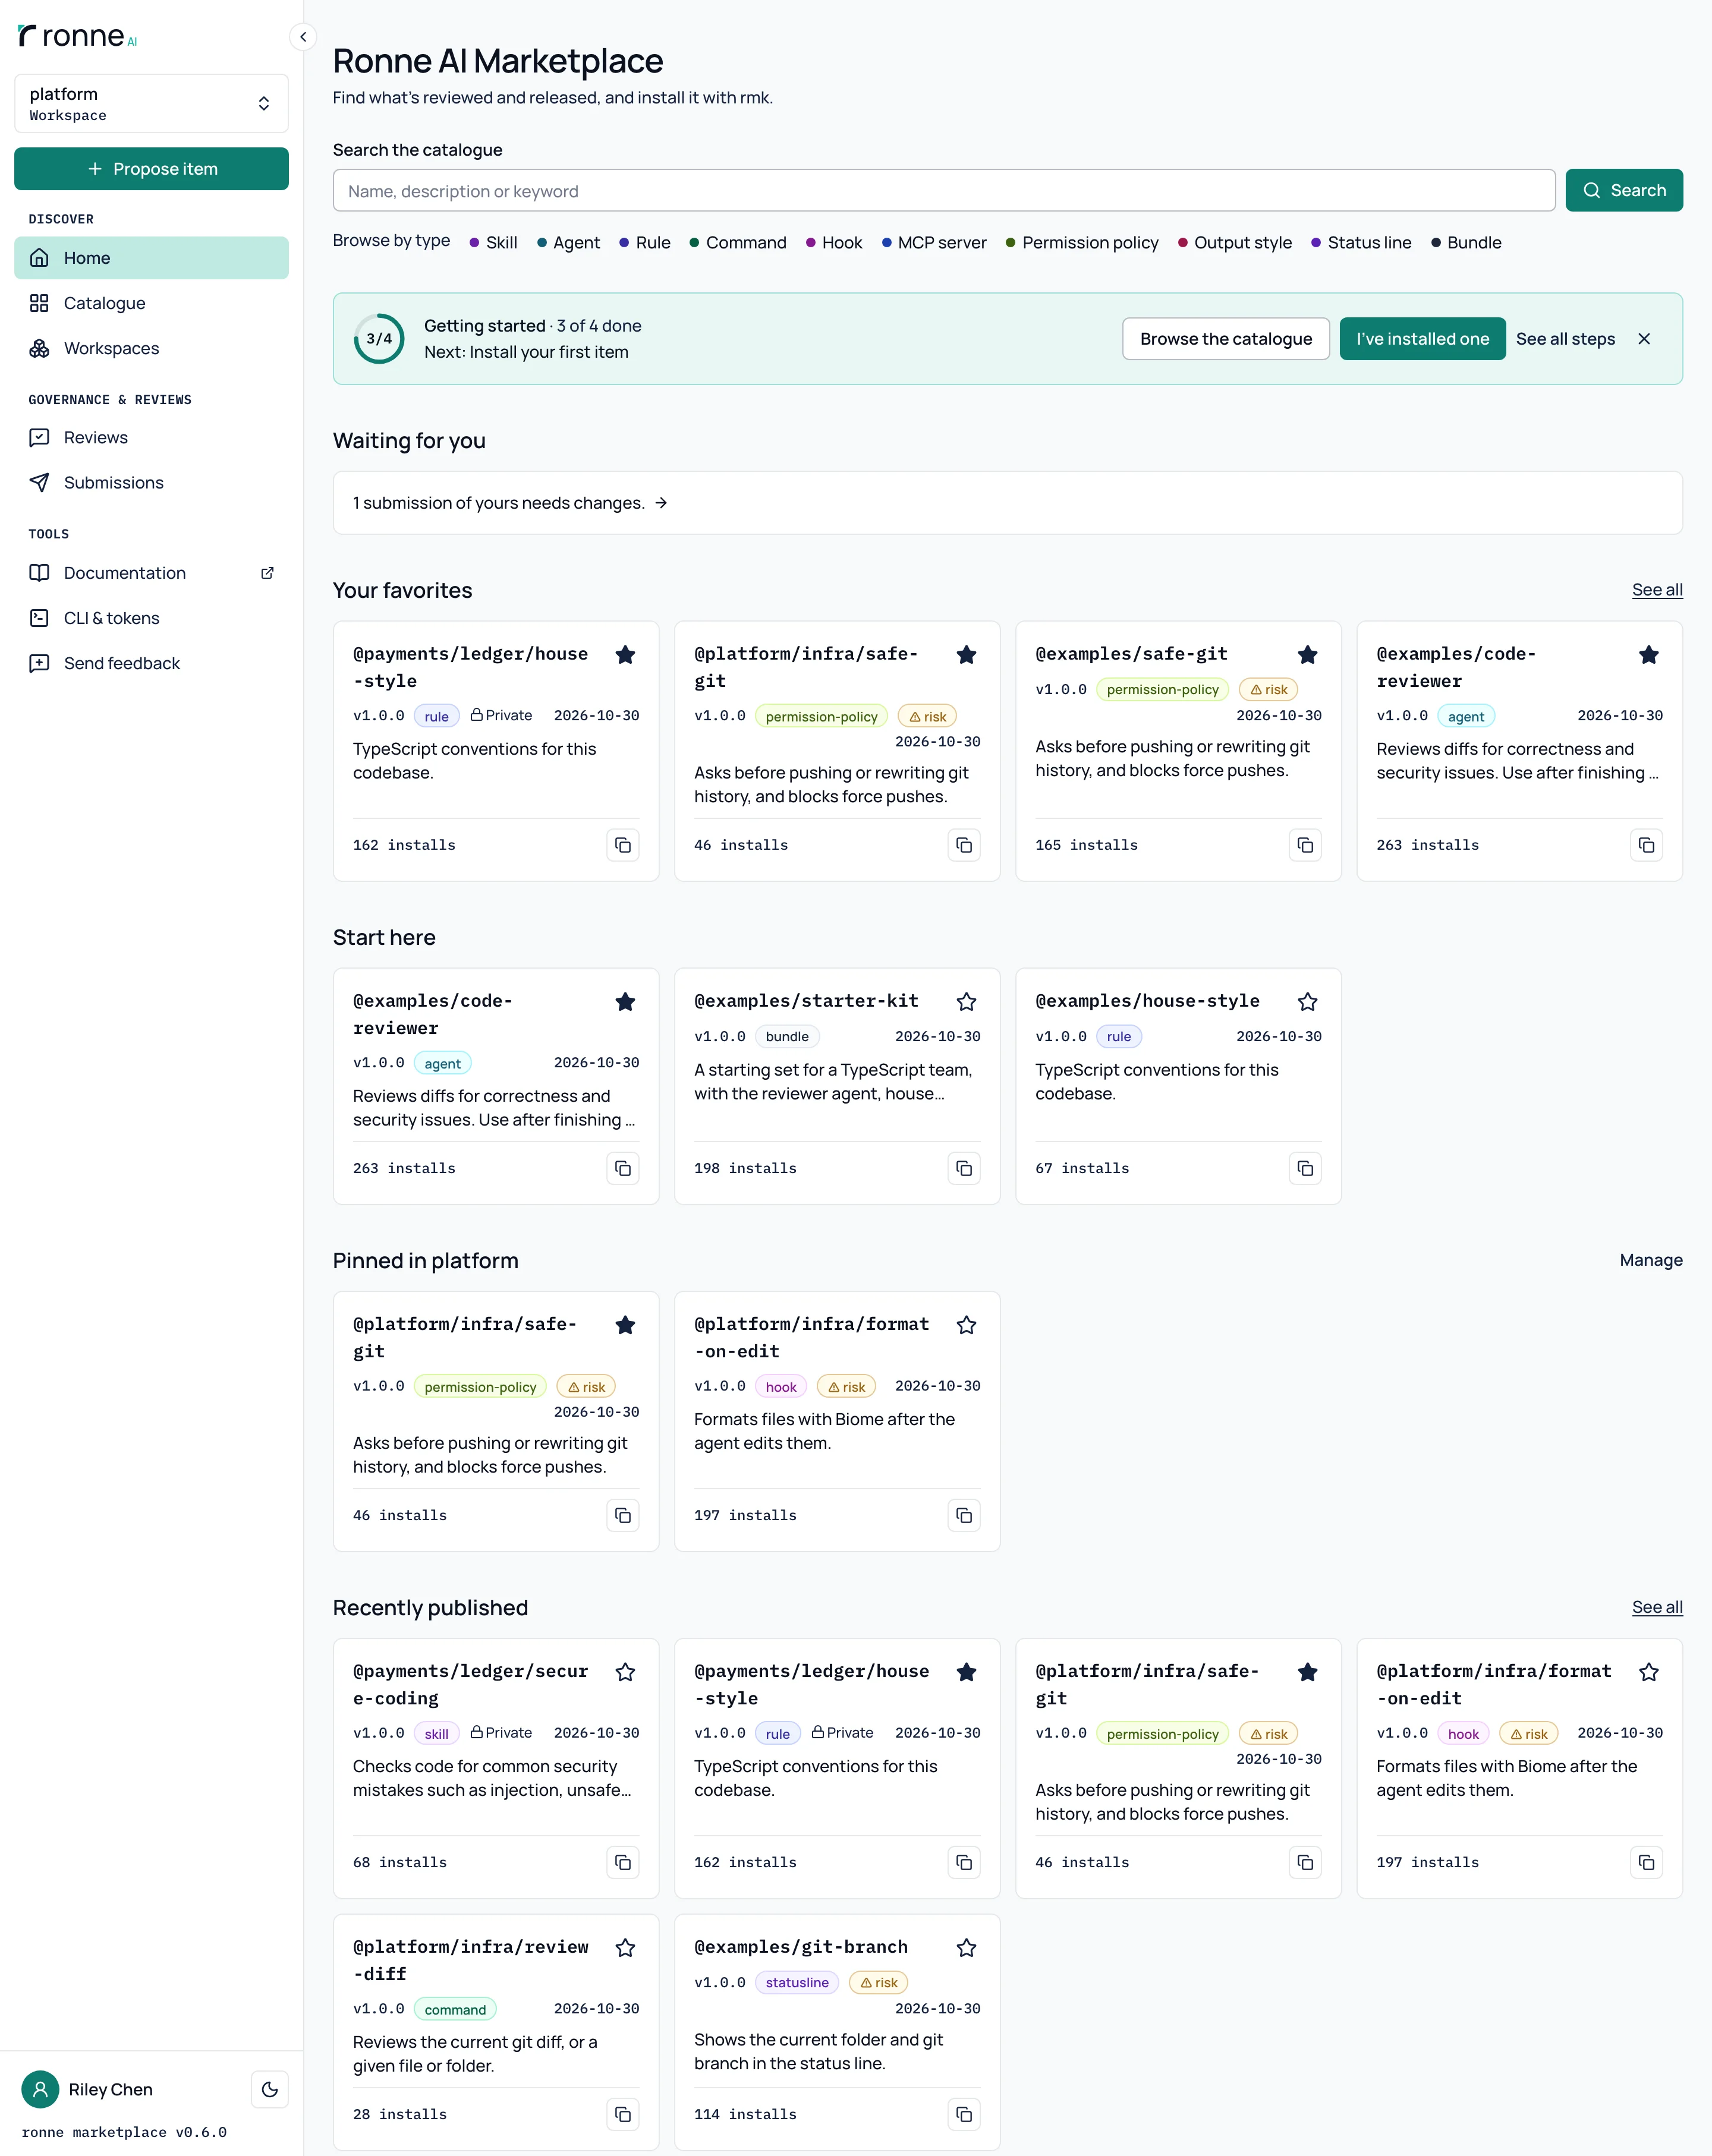The width and height of the screenshot is (1712, 2156).
Task: Favorite the @examples/starter-kit item
Action: click(x=965, y=1002)
